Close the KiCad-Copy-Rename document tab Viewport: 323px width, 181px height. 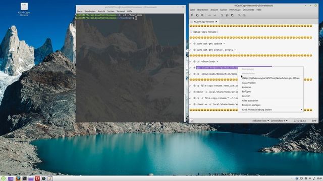(217, 22)
